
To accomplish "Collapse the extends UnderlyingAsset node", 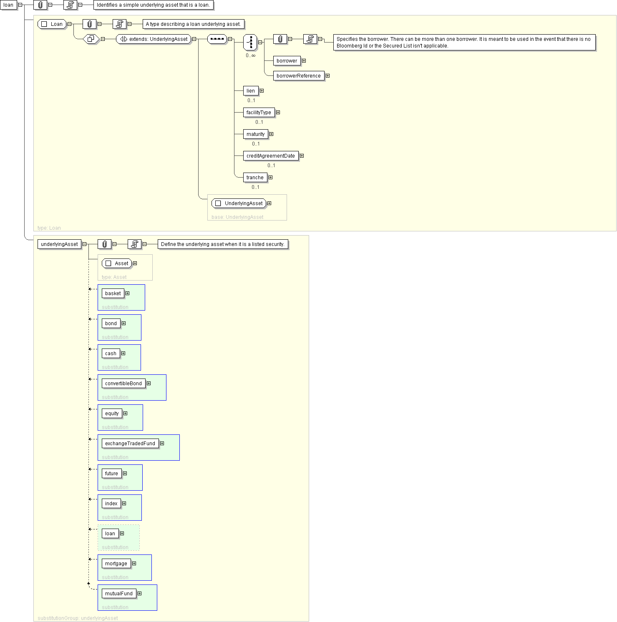I will [194, 39].
